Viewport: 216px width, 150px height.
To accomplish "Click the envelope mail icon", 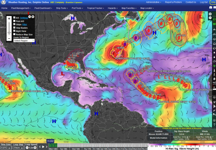I will pos(215,7).
